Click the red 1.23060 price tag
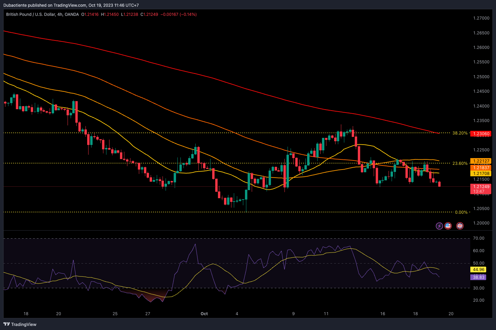 pyautogui.click(x=481, y=134)
